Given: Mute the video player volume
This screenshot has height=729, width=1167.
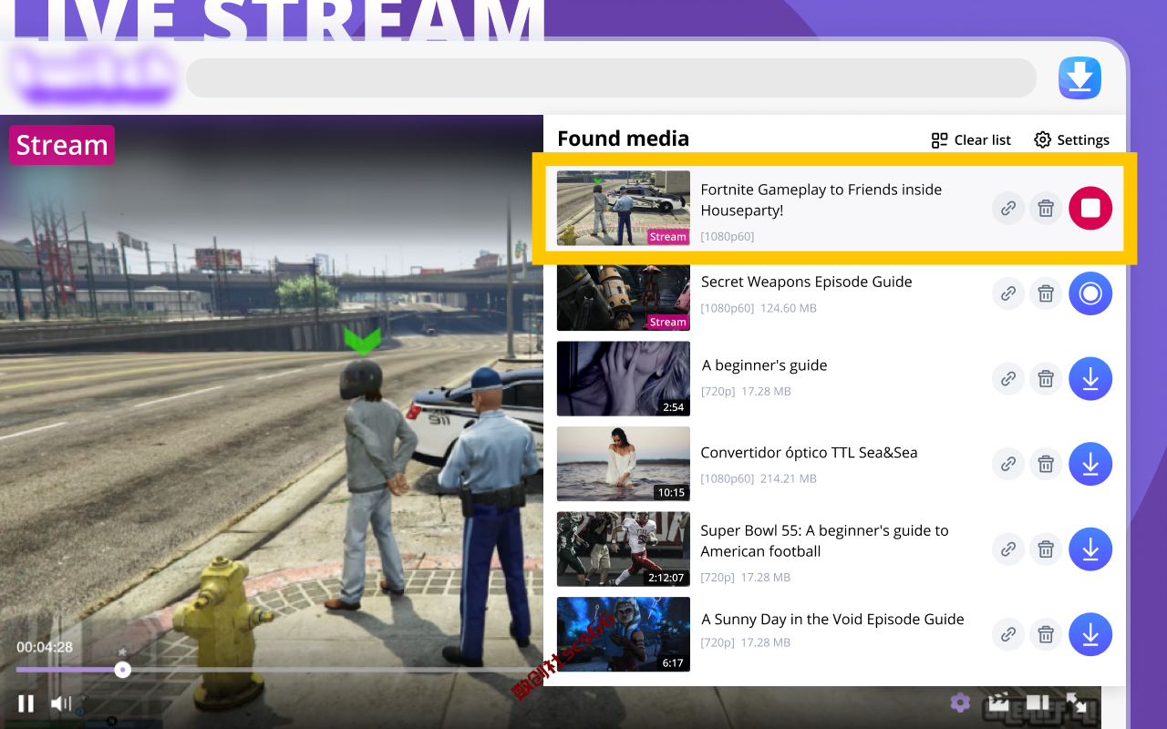Looking at the screenshot, I should click(x=61, y=703).
